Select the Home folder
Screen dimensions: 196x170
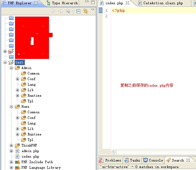click(25, 106)
